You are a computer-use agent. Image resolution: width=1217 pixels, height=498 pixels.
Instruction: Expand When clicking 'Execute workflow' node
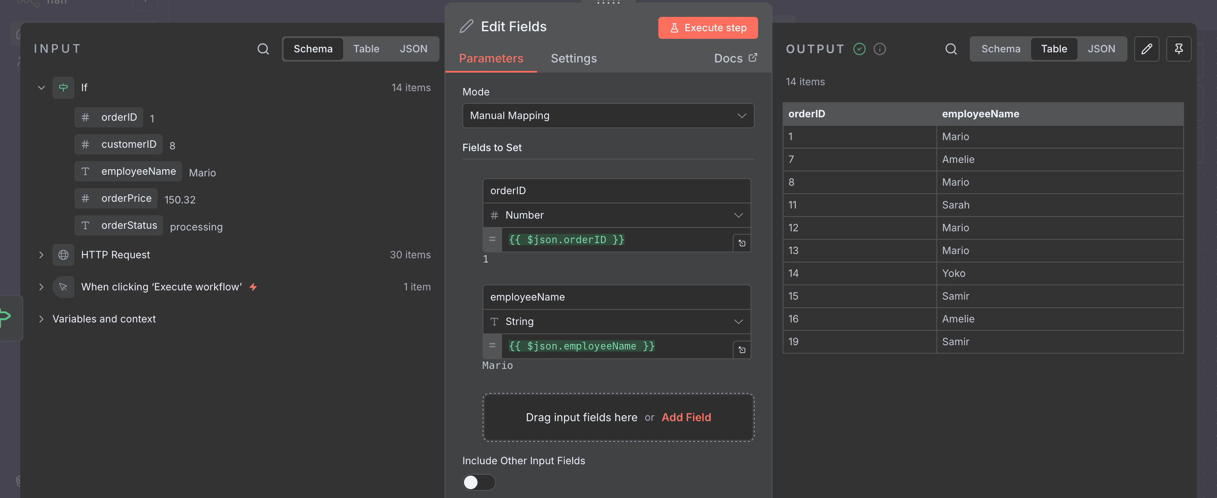coord(41,287)
